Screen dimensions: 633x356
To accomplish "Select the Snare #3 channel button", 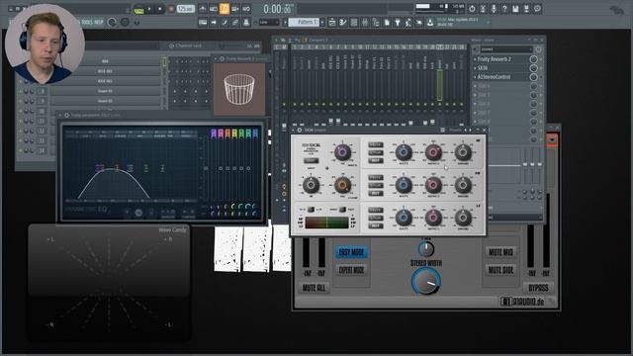I will (105, 101).
